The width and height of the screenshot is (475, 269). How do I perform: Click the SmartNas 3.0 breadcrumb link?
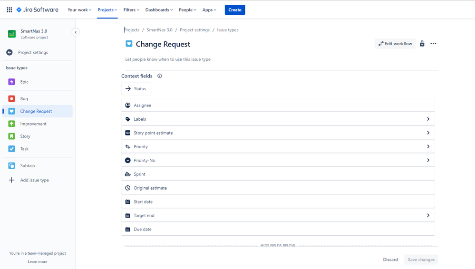click(160, 29)
